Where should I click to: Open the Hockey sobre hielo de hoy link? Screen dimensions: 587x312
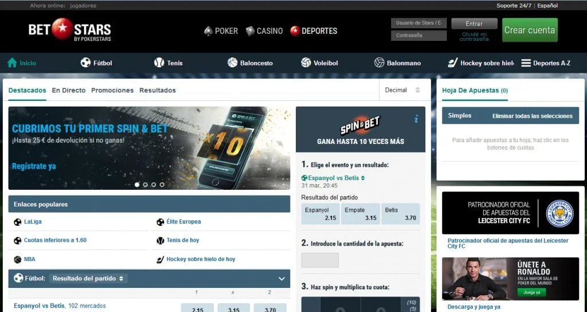point(201,259)
